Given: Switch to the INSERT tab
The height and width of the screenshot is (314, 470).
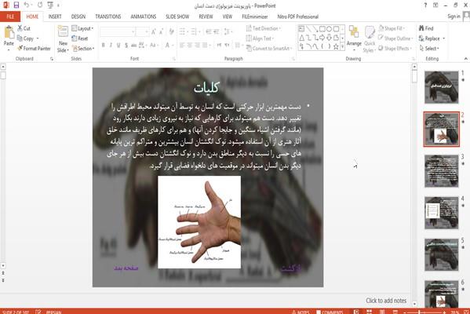Looking at the screenshot, I should (x=55, y=16).
